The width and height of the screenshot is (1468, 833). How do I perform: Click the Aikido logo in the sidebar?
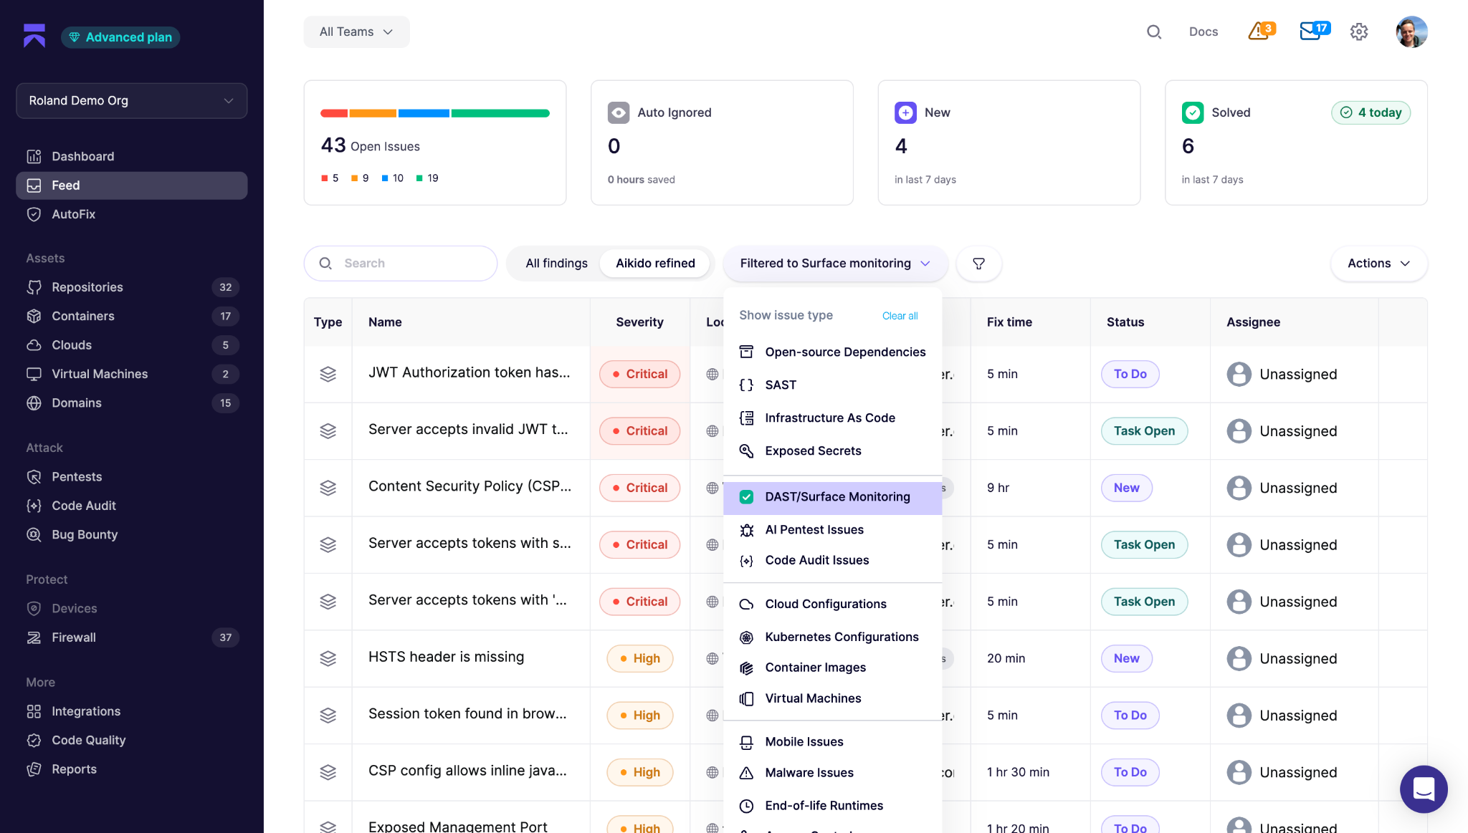34,36
